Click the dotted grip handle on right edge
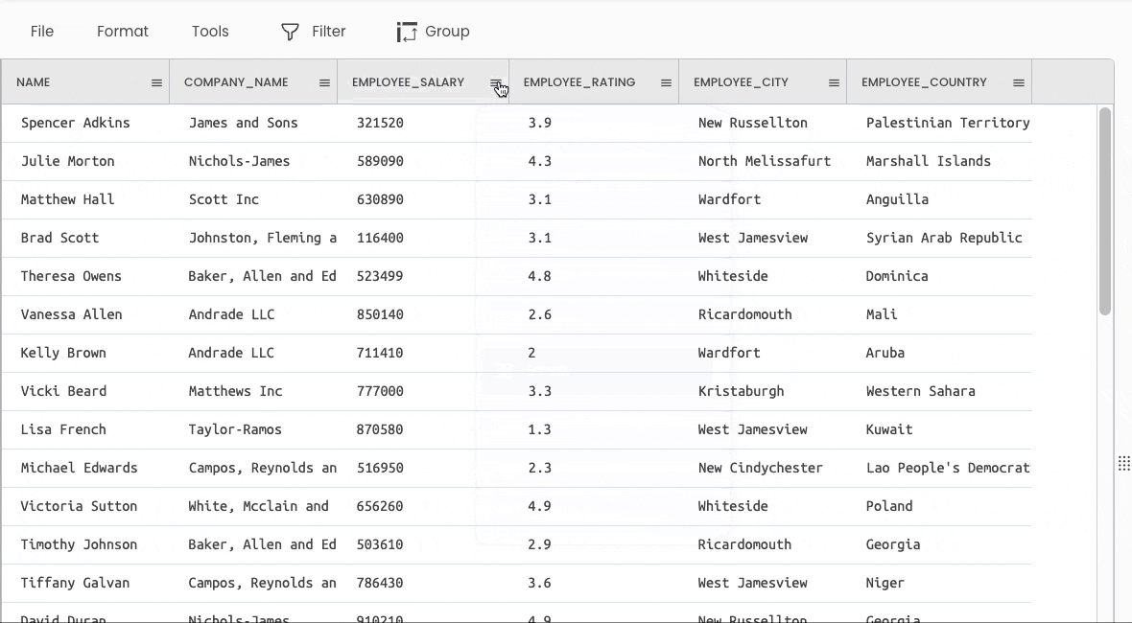1132x623 pixels. click(1123, 464)
